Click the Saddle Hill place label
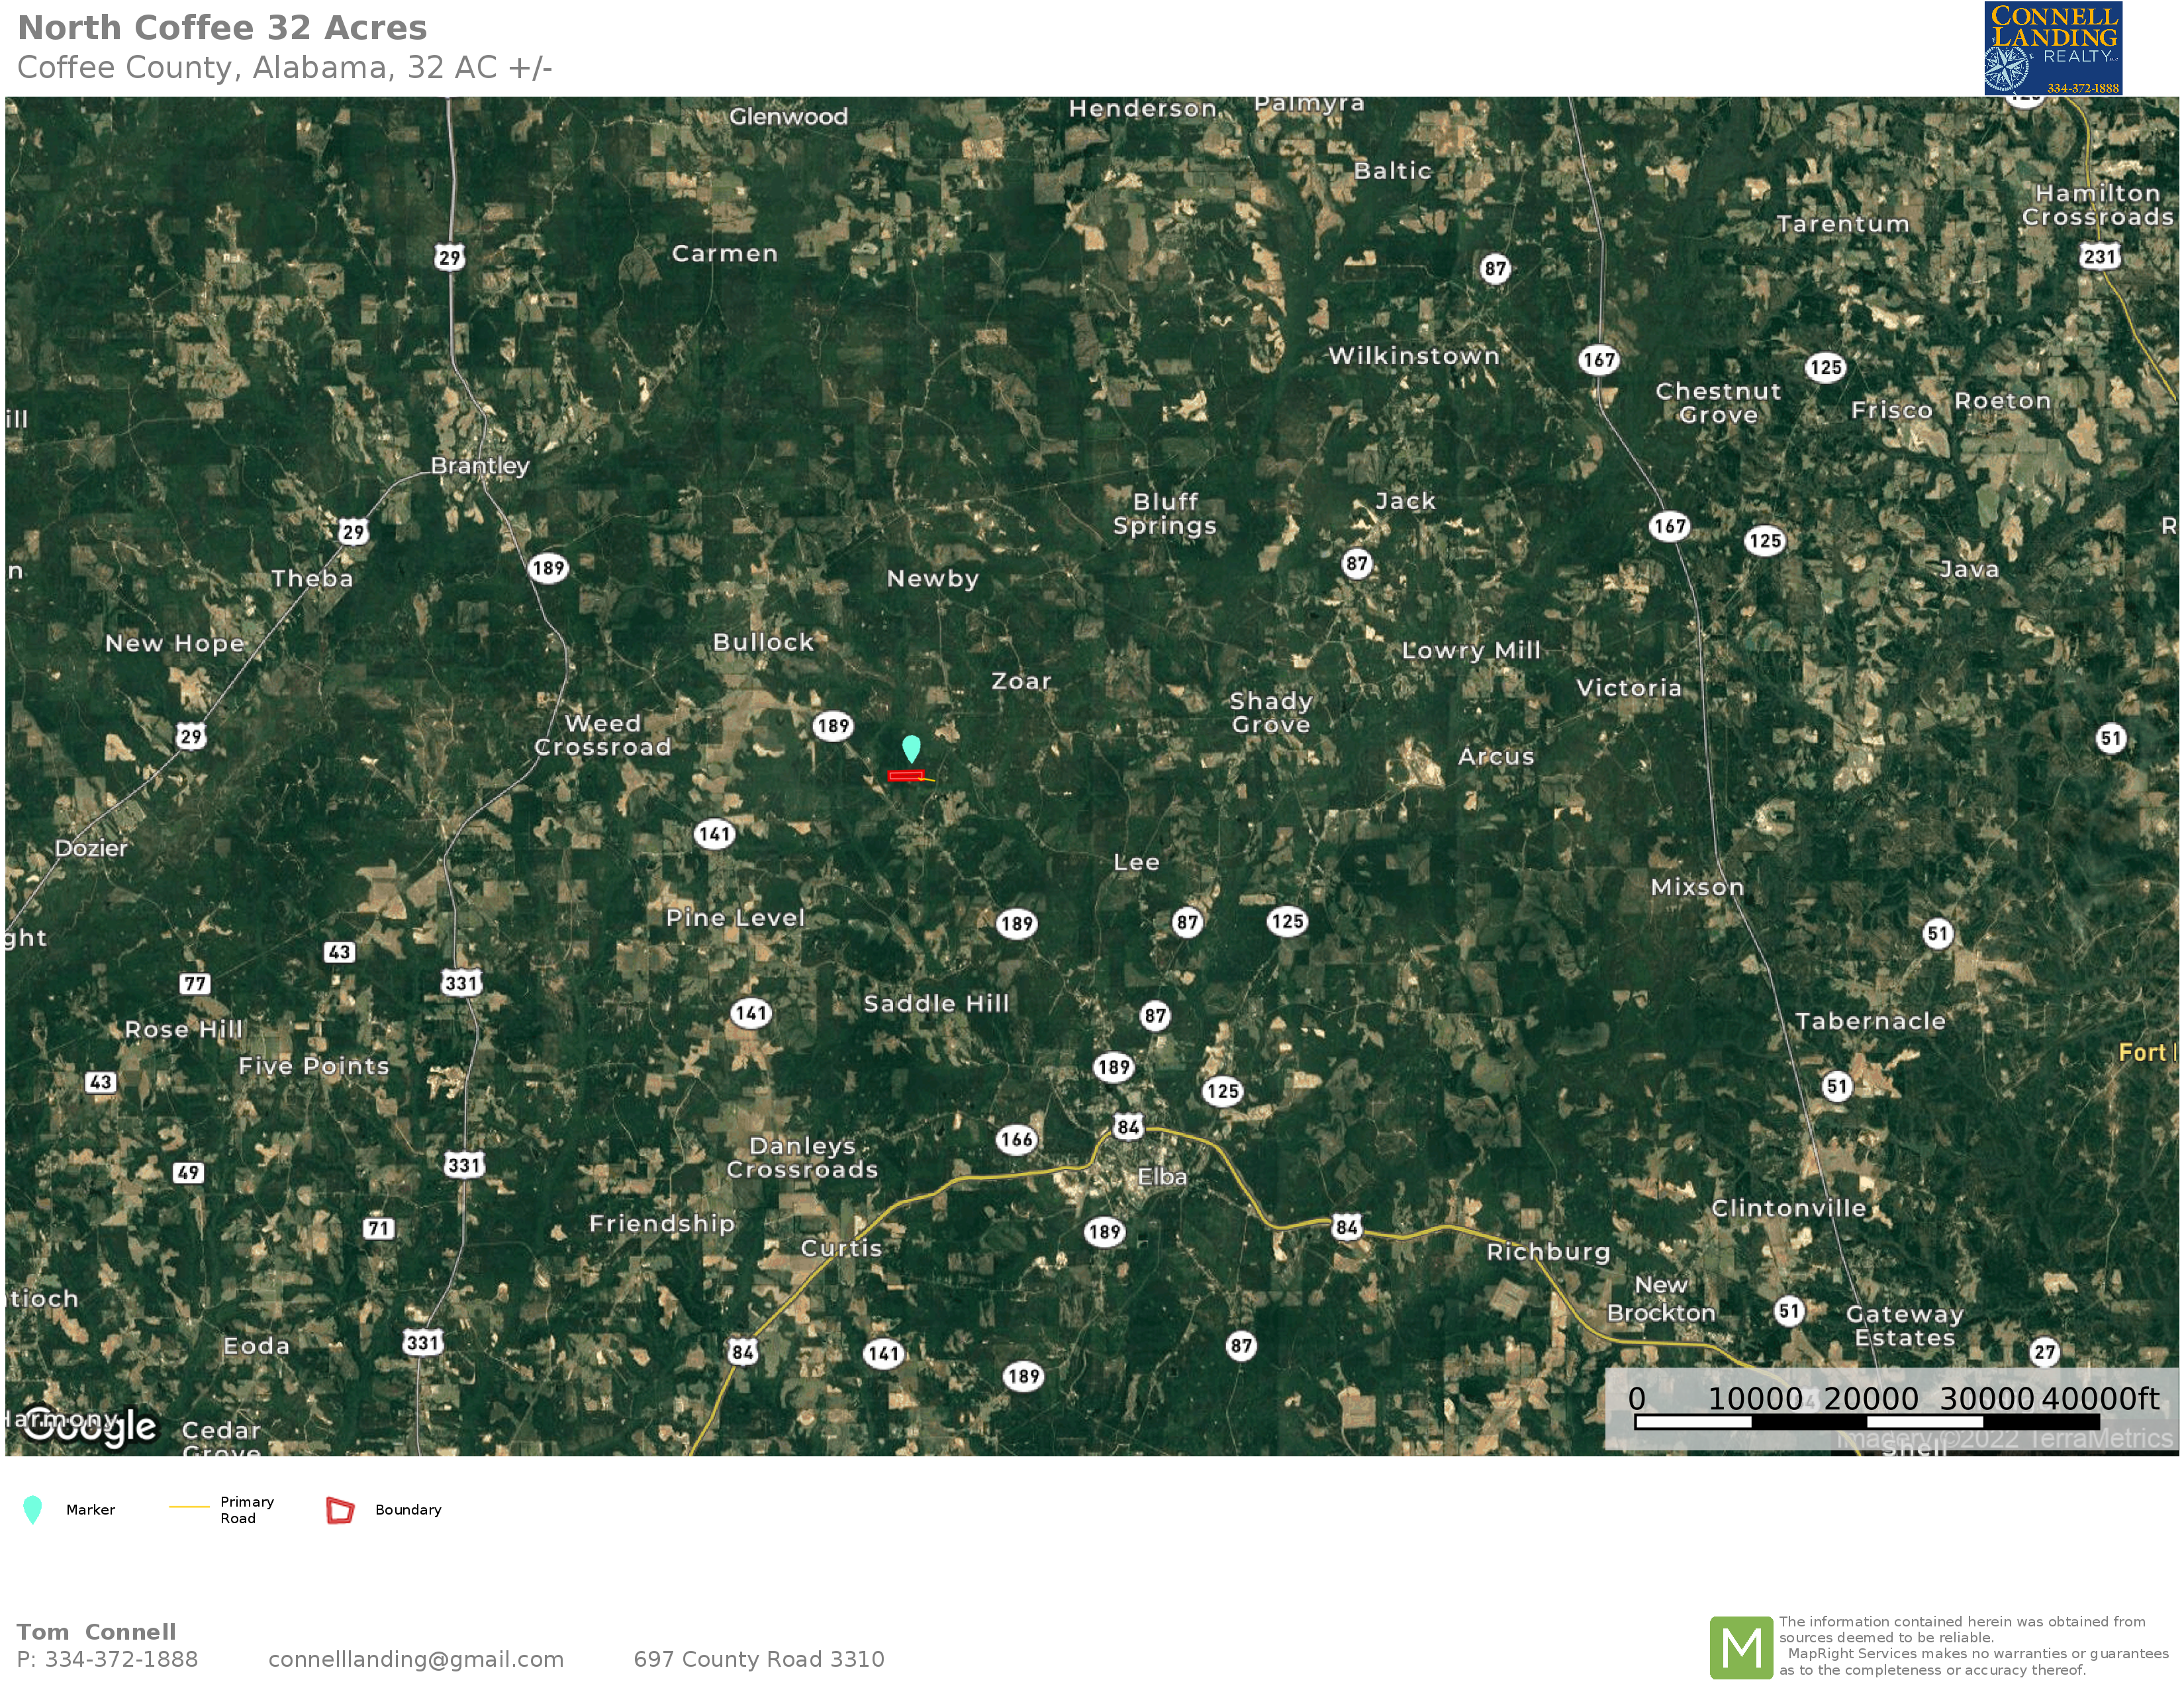Screen dimensions: 2184x1688 pos(936,1003)
